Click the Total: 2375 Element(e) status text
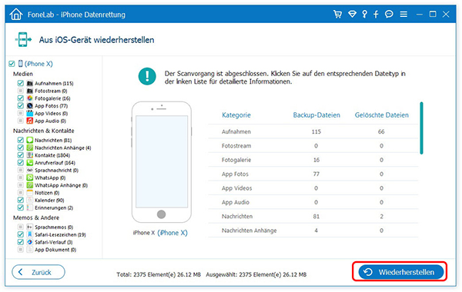The width and height of the screenshot is (462, 292). [x=159, y=274]
